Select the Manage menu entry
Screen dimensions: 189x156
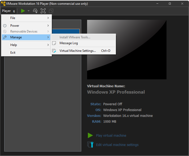point(26,37)
